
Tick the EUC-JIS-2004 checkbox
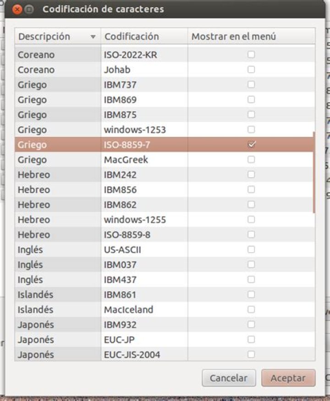(251, 354)
